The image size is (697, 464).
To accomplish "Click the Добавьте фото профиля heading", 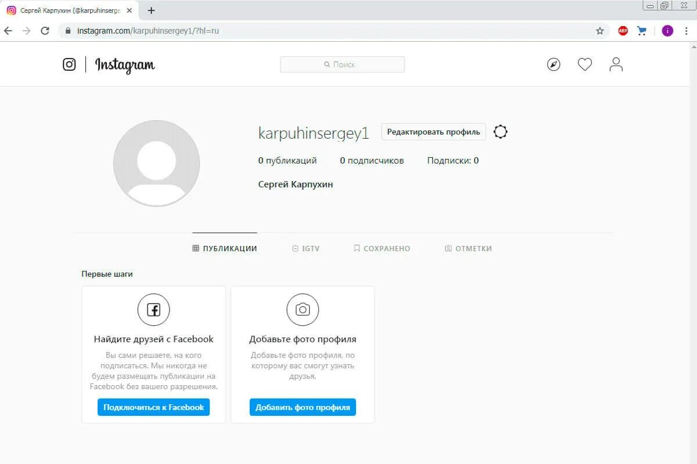I will [303, 339].
